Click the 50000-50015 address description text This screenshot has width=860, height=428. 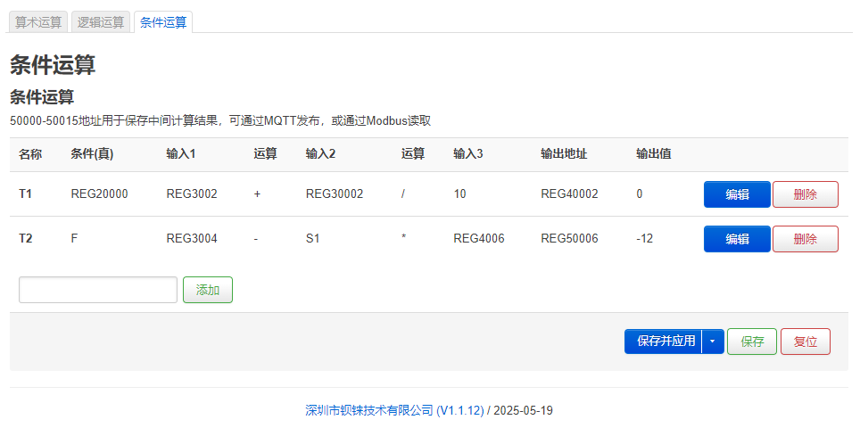pyautogui.click(x=220, y=121)
